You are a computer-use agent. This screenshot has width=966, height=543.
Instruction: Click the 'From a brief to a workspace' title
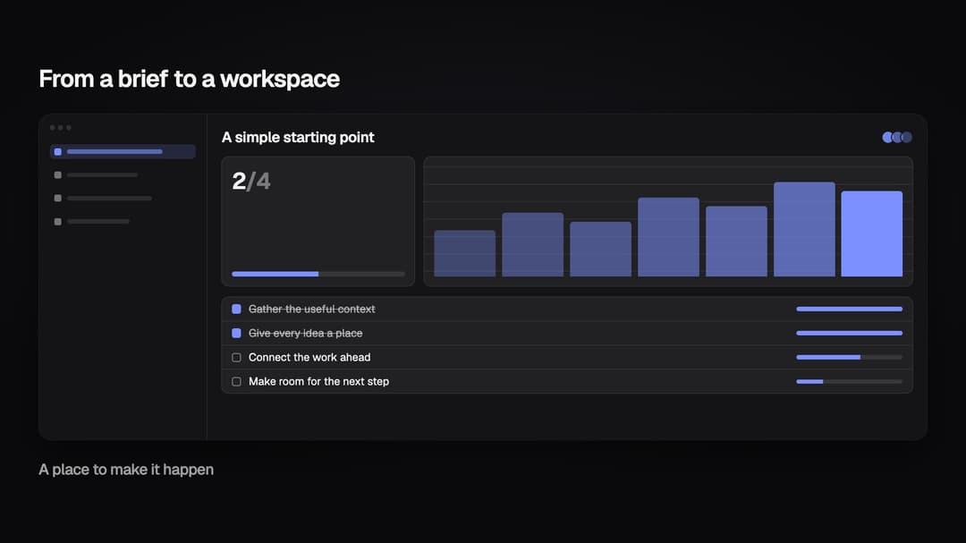pos(189,79)
